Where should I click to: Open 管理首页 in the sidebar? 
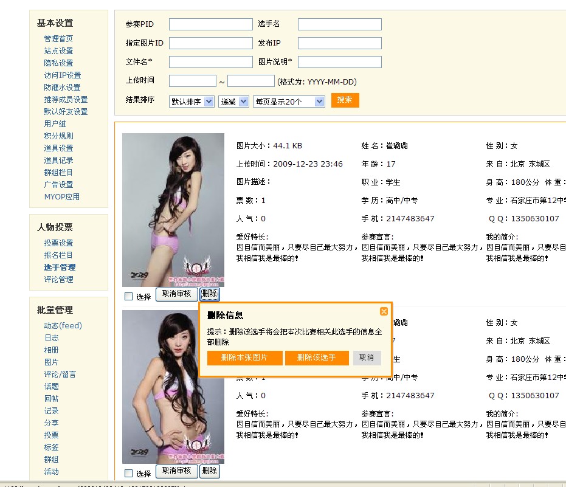(58, 39)
